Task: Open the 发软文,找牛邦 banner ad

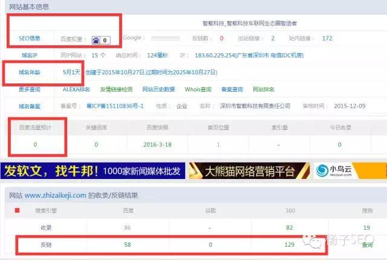Action: tap(92, 171)
